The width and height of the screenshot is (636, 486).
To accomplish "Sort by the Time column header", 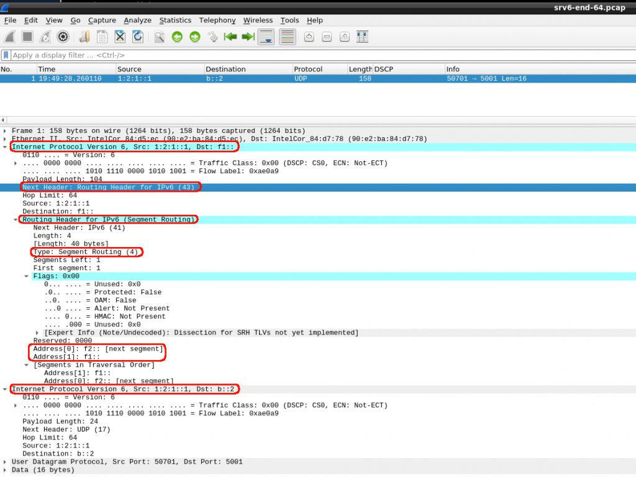I will coord(76,69).
